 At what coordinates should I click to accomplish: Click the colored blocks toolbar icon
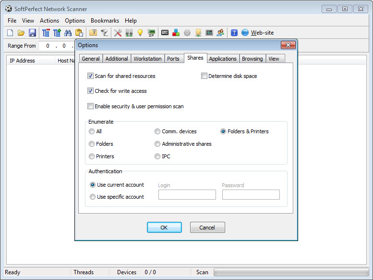tap(176, 33)
